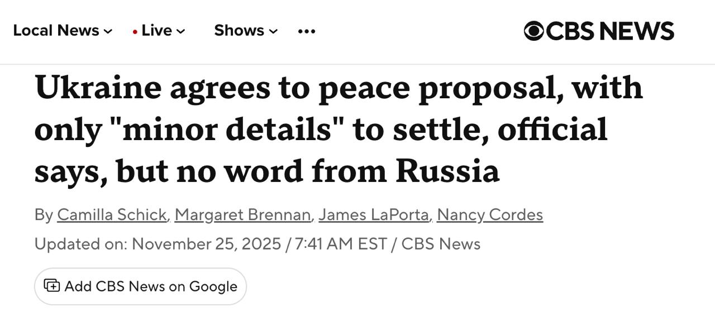
Task: Click the plus icon beside Add CBS News
Action: point(52,286)
